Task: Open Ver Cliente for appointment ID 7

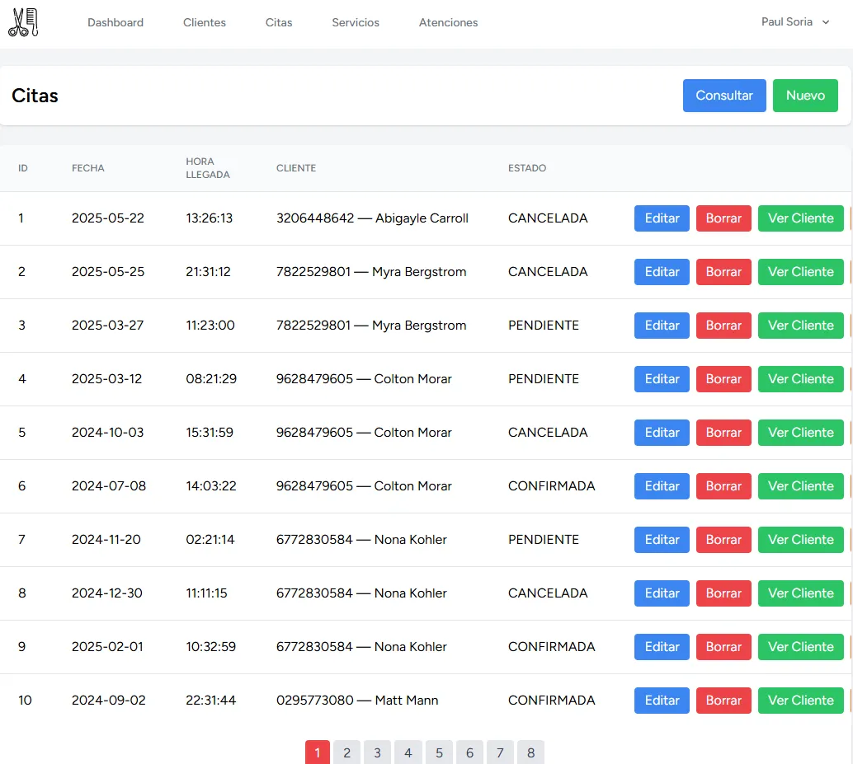Action: coord(800,540)
